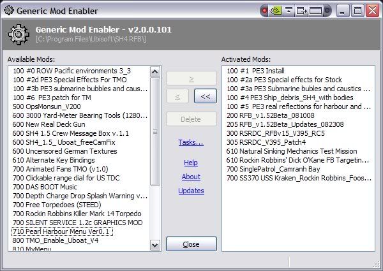Select '700 Animated Fans TMO (v1.0)'

61,169
